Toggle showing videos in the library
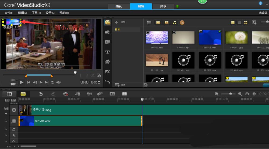The image size is (269, 149). point(158,22)
